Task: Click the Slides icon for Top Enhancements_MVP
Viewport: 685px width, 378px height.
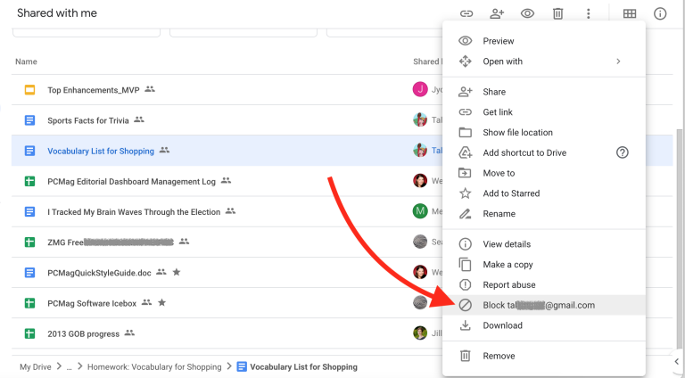Action: tap(29, 90)
